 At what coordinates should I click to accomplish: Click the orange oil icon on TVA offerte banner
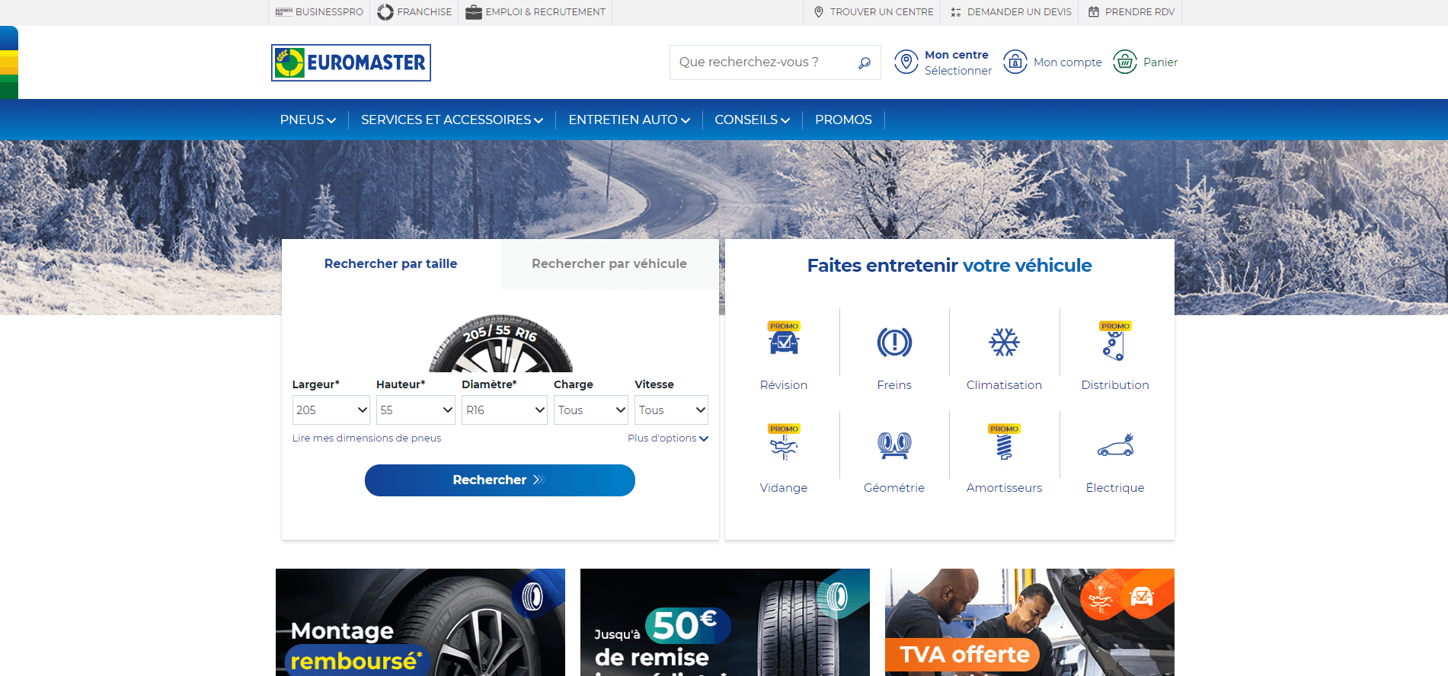coord(1100,598)
